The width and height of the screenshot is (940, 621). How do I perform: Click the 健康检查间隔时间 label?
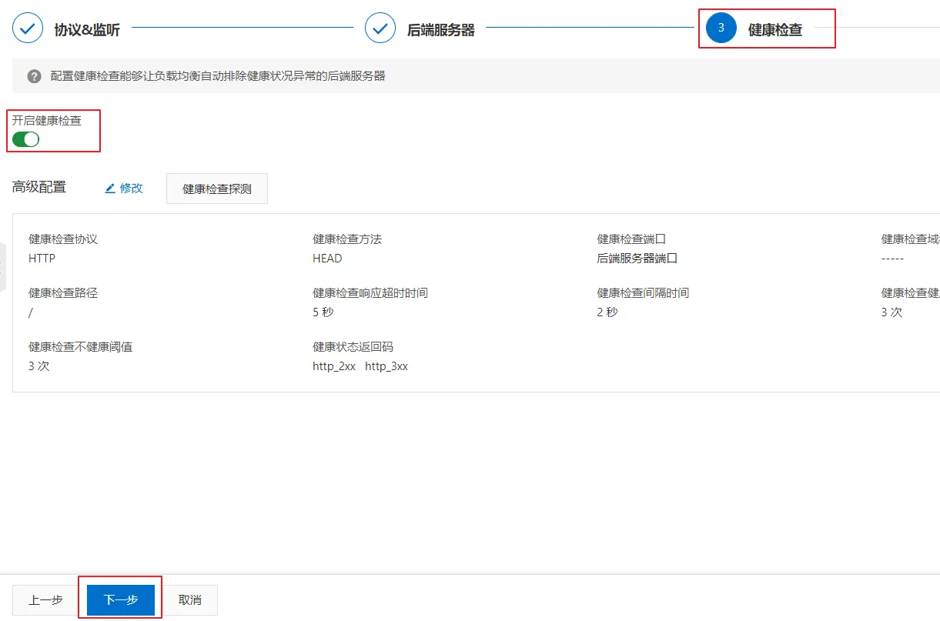coord(643,293)
